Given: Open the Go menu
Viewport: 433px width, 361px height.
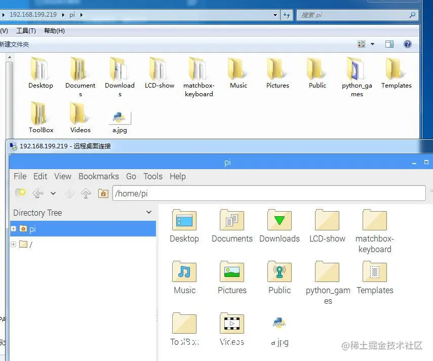Looking at the screenshot, I should [131, 176].
